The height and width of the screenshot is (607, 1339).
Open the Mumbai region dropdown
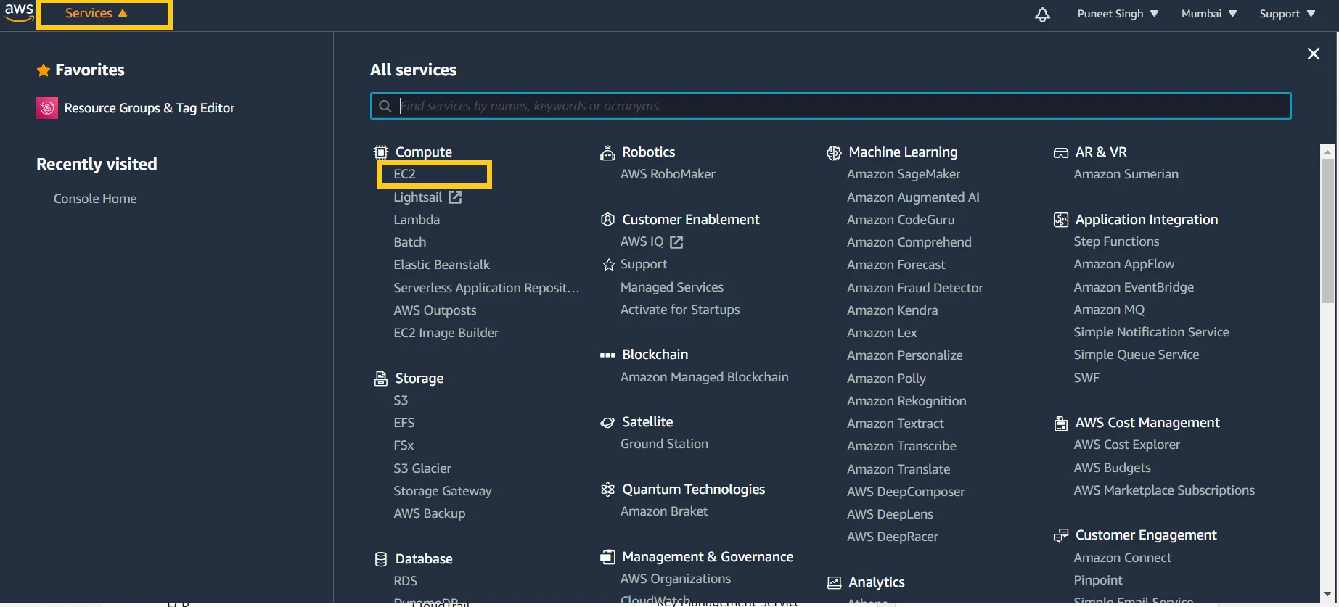pos(1209,14)
